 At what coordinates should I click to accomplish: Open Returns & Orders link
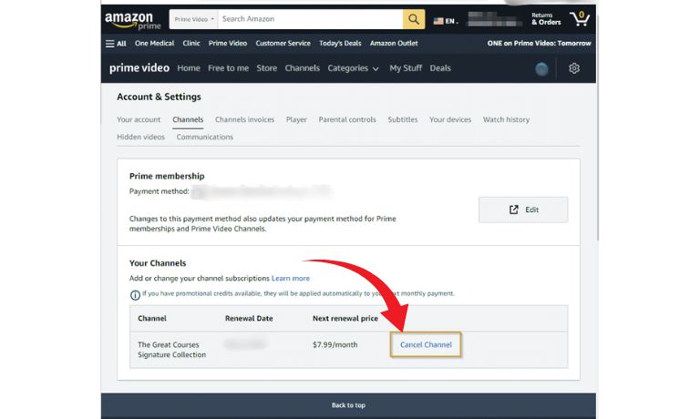[546, 19]
